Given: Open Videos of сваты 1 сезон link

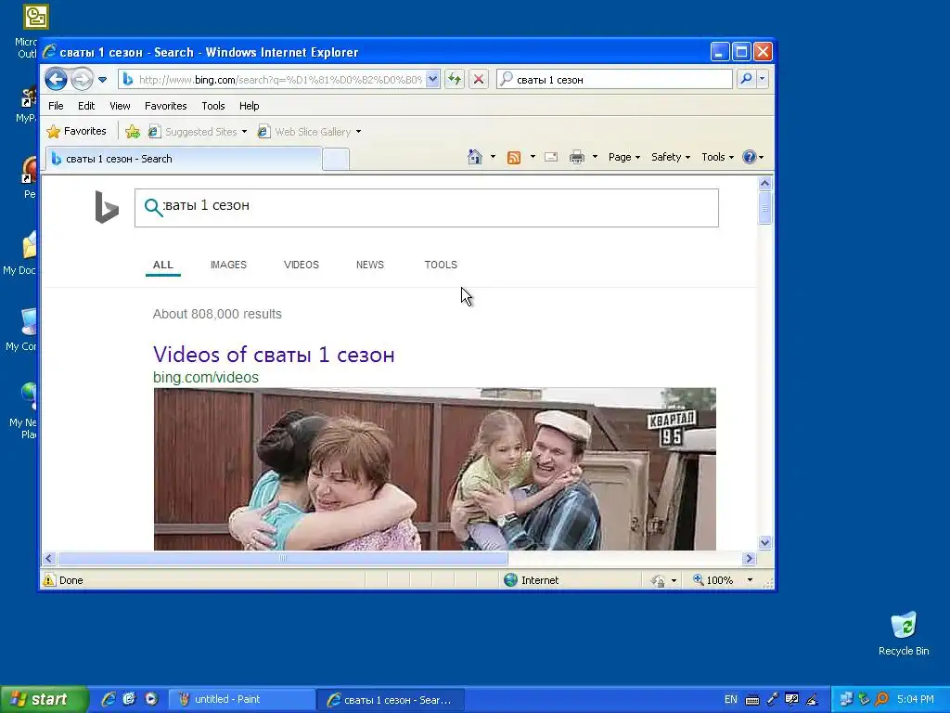Looking at the screenshot, I should click(274, 355).
